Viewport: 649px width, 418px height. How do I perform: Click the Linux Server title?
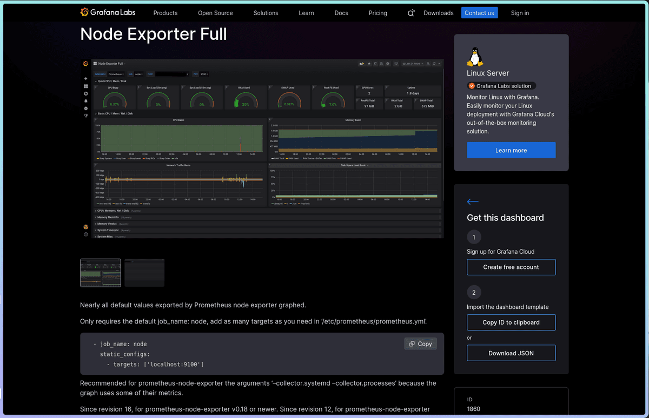tap(488, 73)
